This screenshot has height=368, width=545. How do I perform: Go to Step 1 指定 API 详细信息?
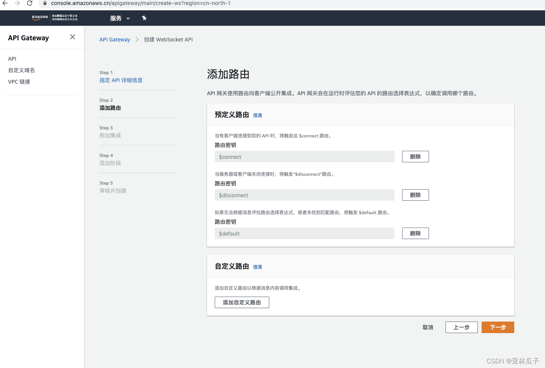[x=121, y=80]
